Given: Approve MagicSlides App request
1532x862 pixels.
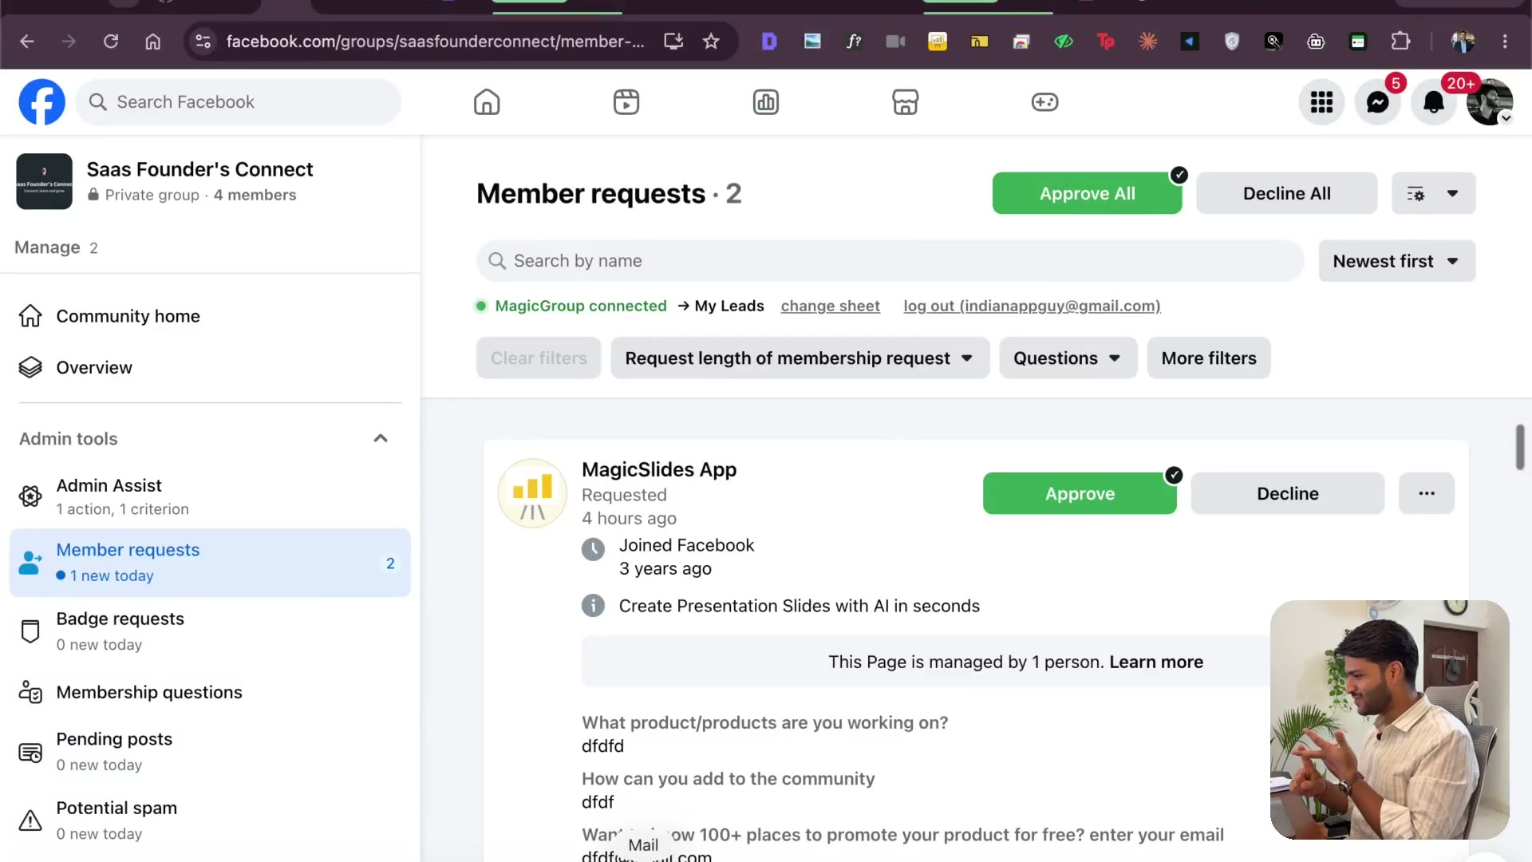Looking at the screenshot, I should [1080, 493].
